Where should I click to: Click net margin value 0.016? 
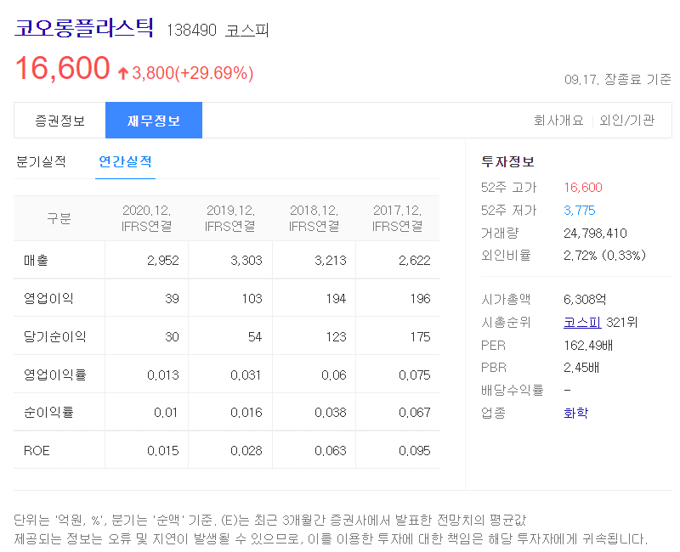[246, 412]
